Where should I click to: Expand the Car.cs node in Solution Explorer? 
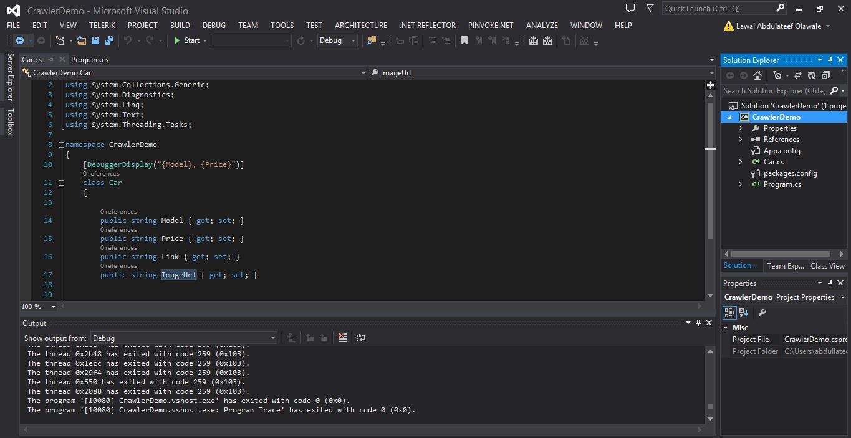[x=741, y=162]
